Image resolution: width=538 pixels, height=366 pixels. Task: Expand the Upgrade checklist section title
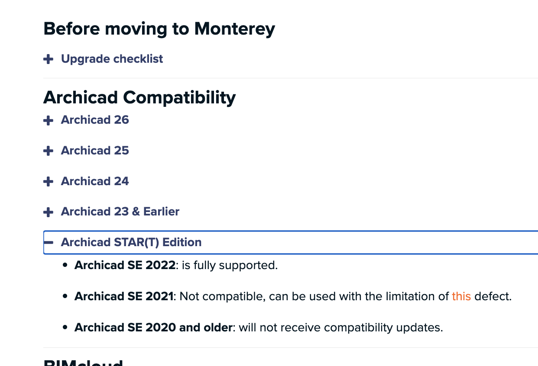click(x=112, y=59)
